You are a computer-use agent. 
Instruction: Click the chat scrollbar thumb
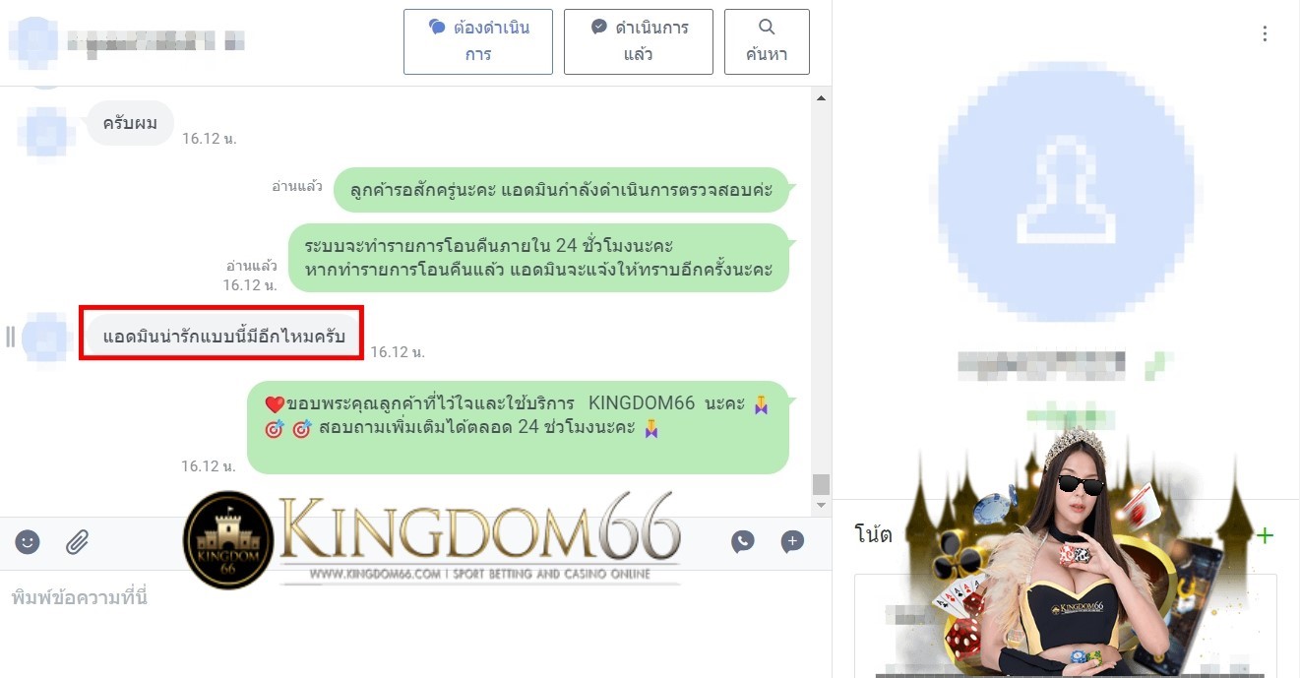coord(821,483)
